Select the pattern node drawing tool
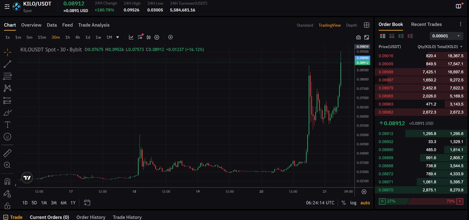The width and height of the screenshot is (469, 220). [x=7, y=88]
